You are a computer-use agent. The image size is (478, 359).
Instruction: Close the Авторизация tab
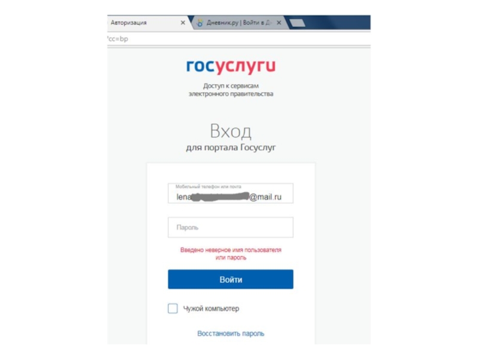tap(183, 23)
